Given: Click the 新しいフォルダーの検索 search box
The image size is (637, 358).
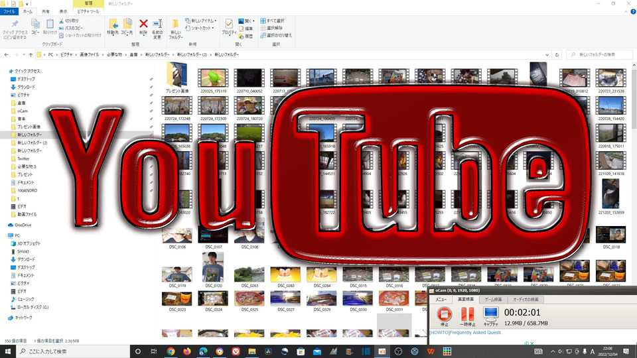Looking at the screenshot, I should point(600,54).
